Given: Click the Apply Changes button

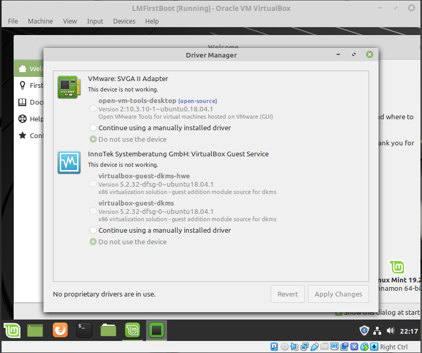Looking at the screenshot, I should 338,294.
